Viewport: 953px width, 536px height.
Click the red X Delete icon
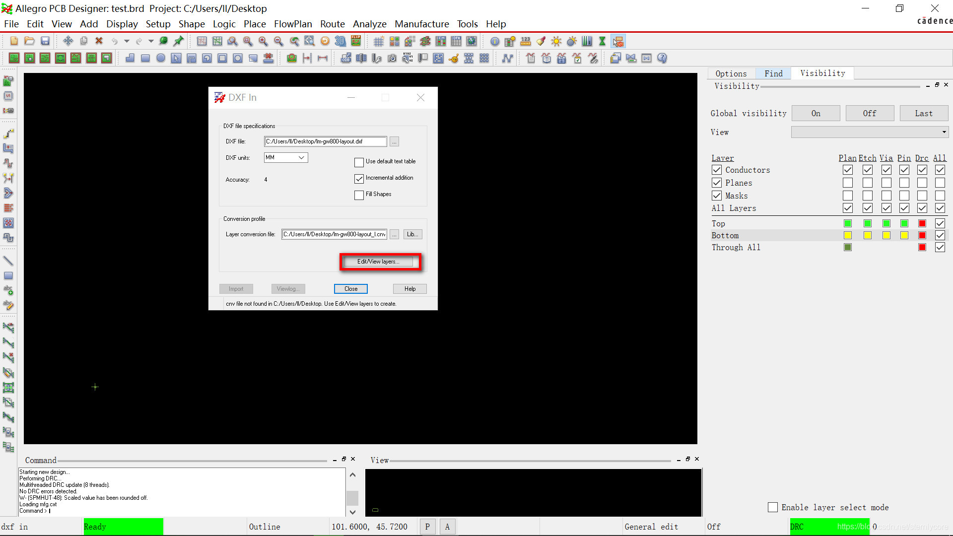coord(99,41)
